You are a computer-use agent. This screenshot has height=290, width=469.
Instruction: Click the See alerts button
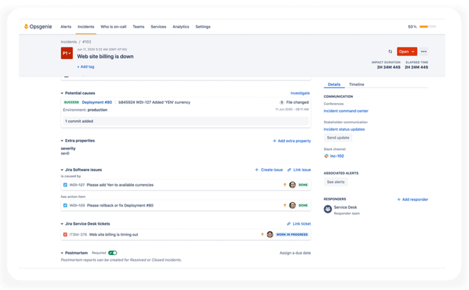336,182
